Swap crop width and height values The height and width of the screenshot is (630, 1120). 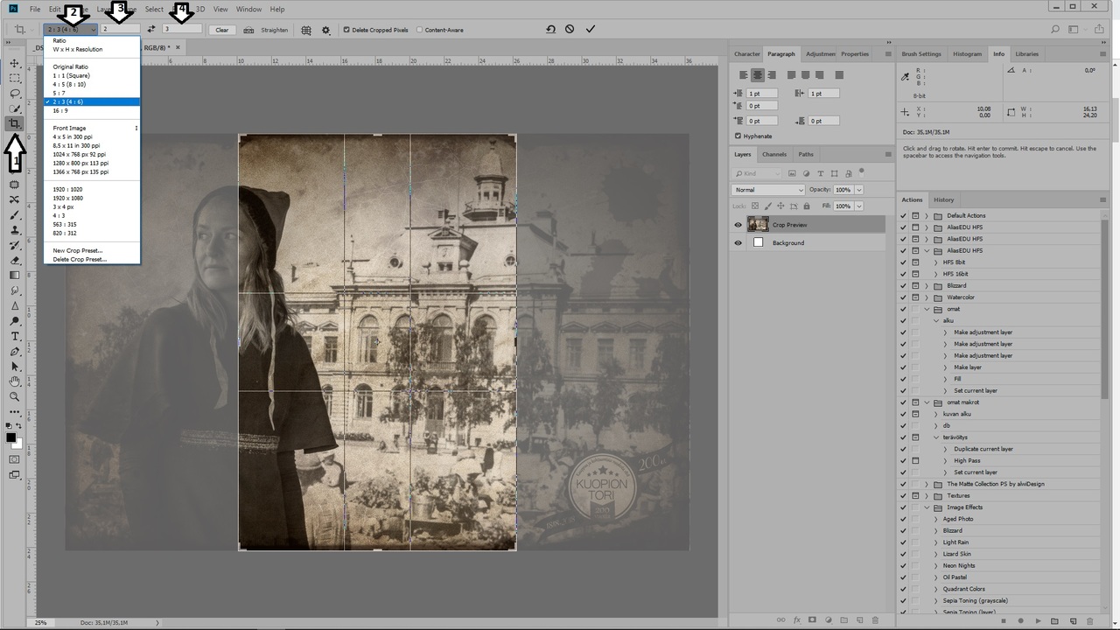click(x=151, y=29)
